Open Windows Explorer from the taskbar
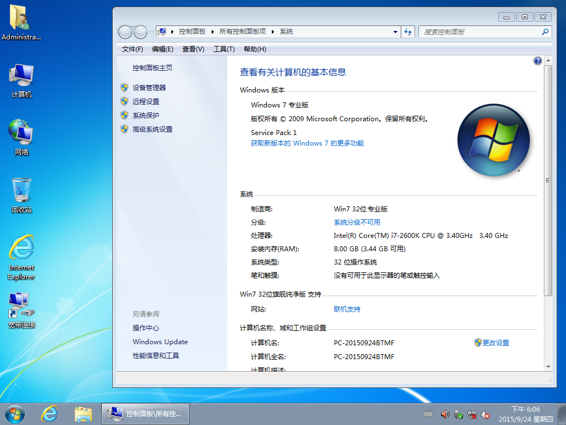The image size is (566, 425). 83,413
